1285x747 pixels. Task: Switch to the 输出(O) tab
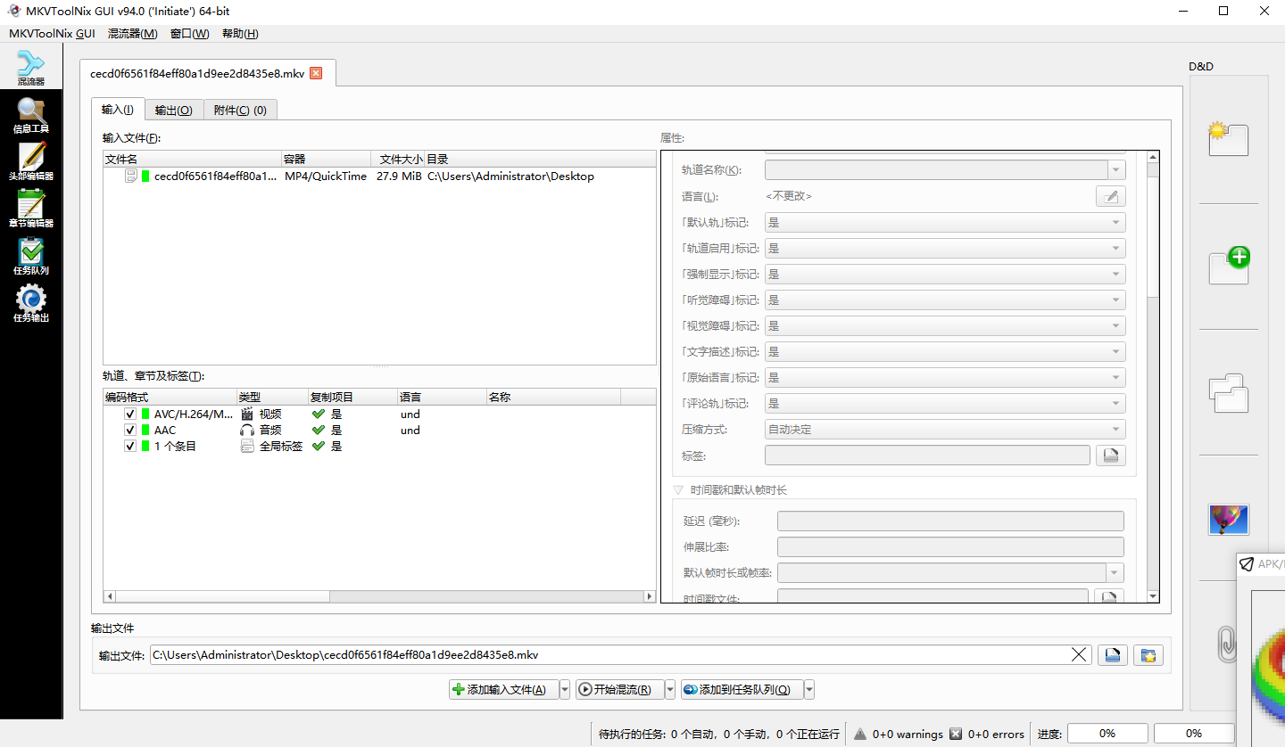pyautogui.click(x=173, y=111)
